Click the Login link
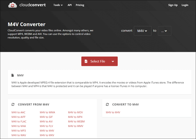The image size is (196, 139). 185,5
